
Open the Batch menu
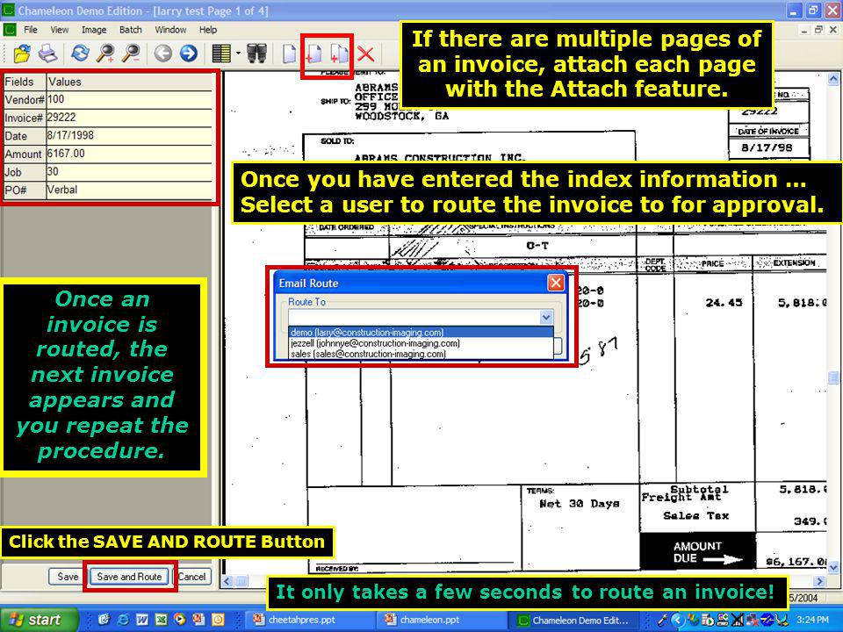tap(131, 30)
